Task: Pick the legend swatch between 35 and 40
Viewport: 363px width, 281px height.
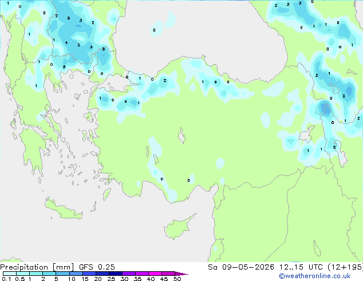Action: coord(142,274)
